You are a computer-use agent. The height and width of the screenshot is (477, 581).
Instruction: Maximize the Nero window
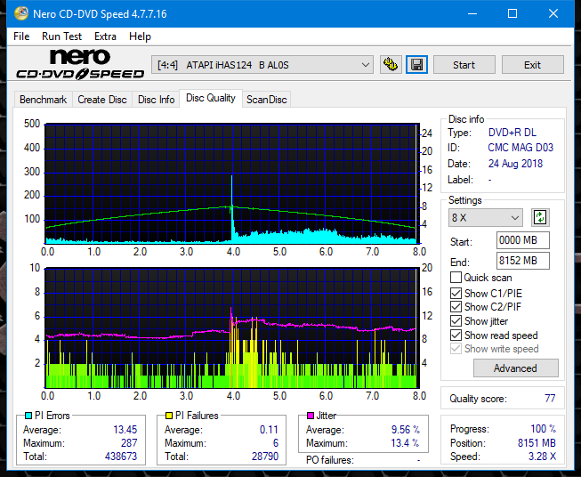(512, 13)
